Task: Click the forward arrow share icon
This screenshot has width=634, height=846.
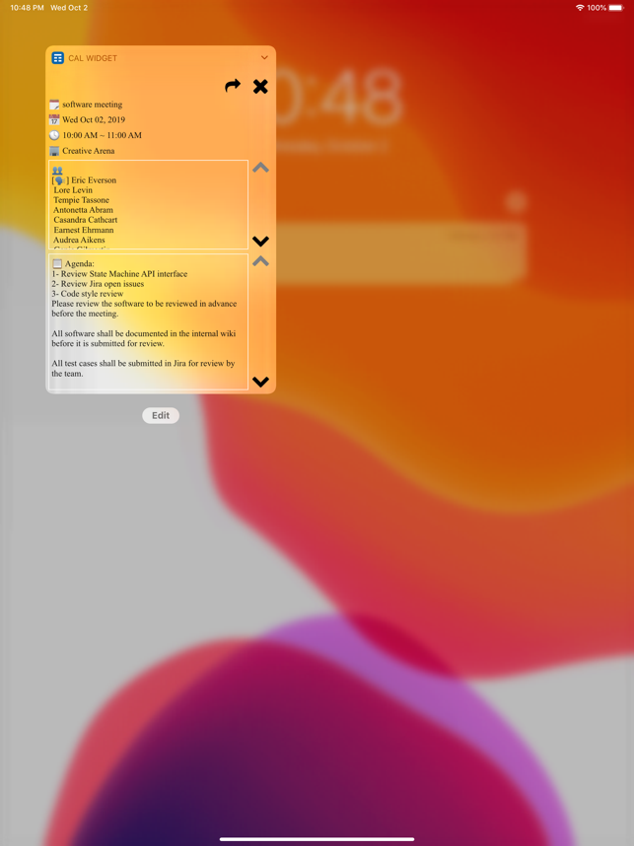Action: point(233,86)
